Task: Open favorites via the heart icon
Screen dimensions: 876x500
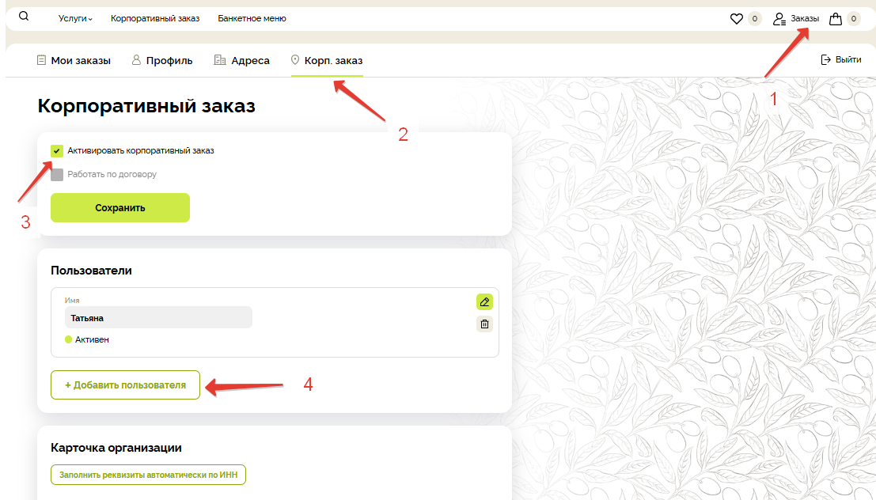Action: (x=736, y=18)
